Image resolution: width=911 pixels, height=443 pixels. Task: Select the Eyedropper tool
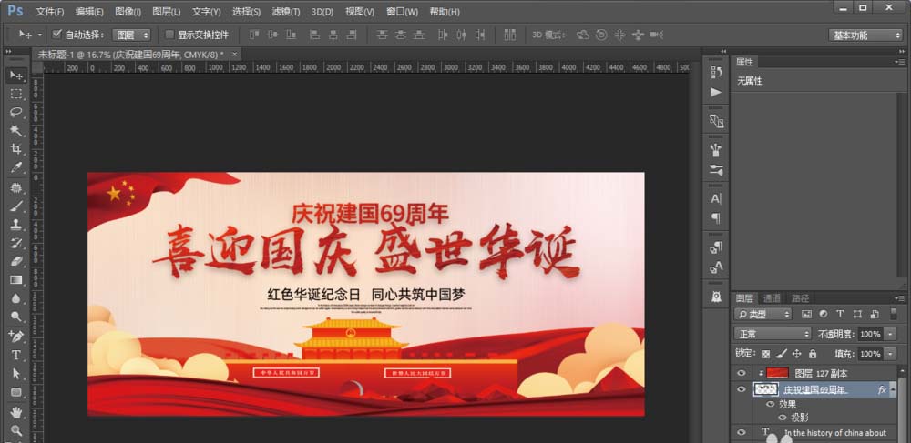pyautogui.click(x=16, y=167)
